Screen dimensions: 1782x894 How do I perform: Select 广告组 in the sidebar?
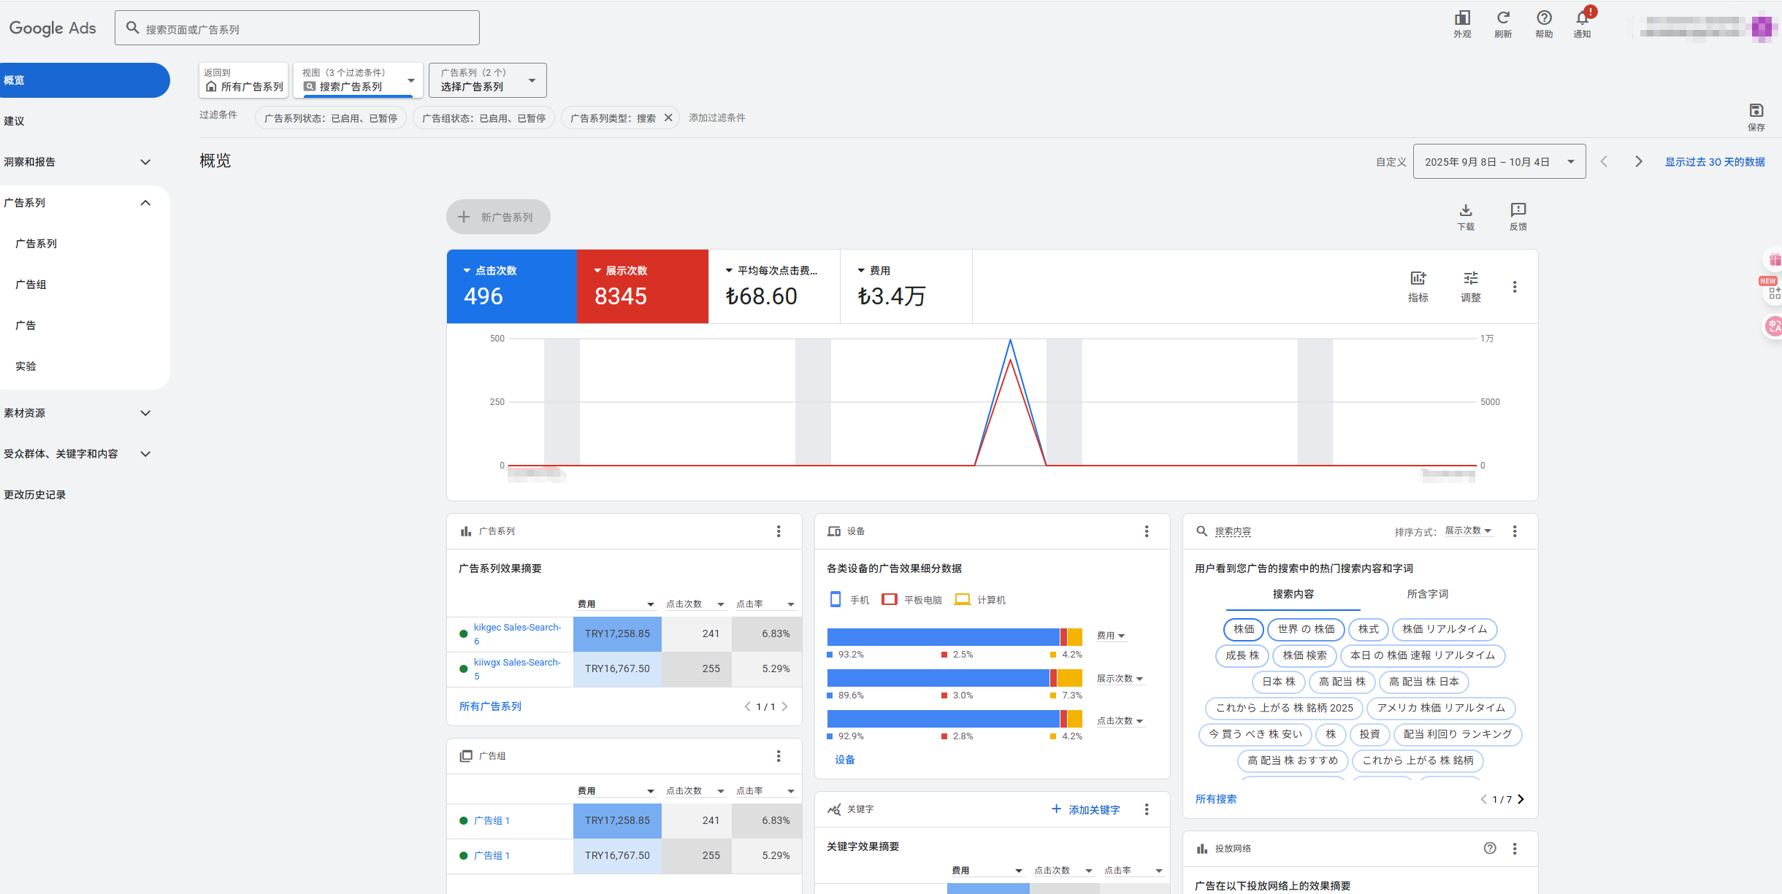(31, 285)
